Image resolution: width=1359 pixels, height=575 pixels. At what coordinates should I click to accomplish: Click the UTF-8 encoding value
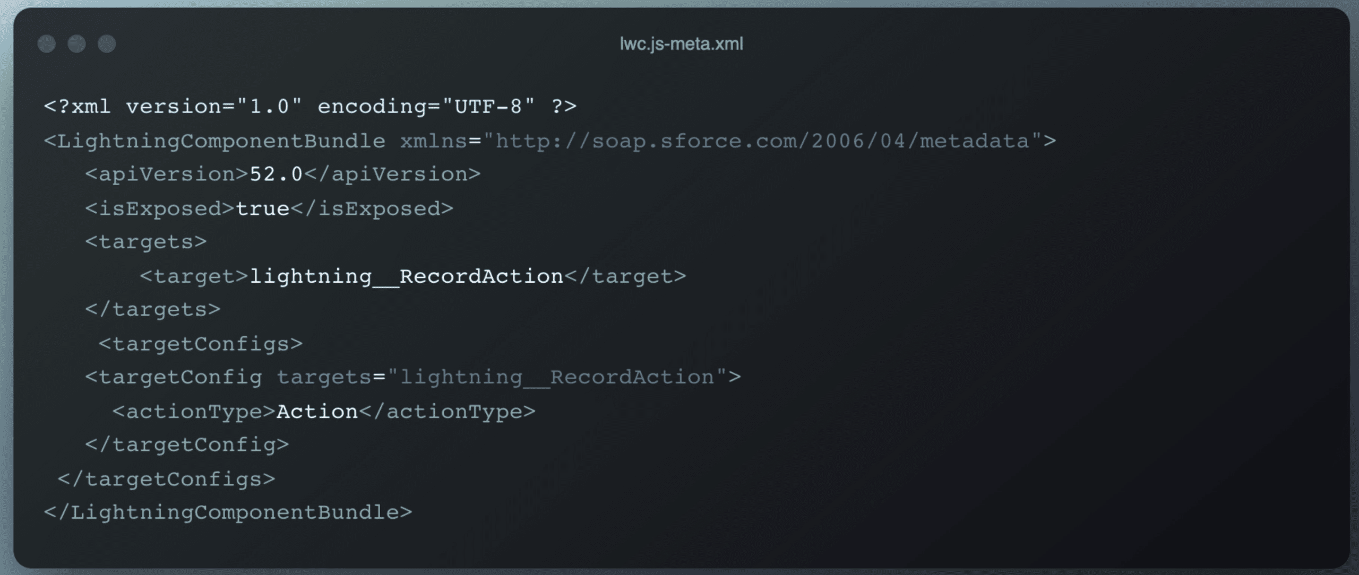488,107
